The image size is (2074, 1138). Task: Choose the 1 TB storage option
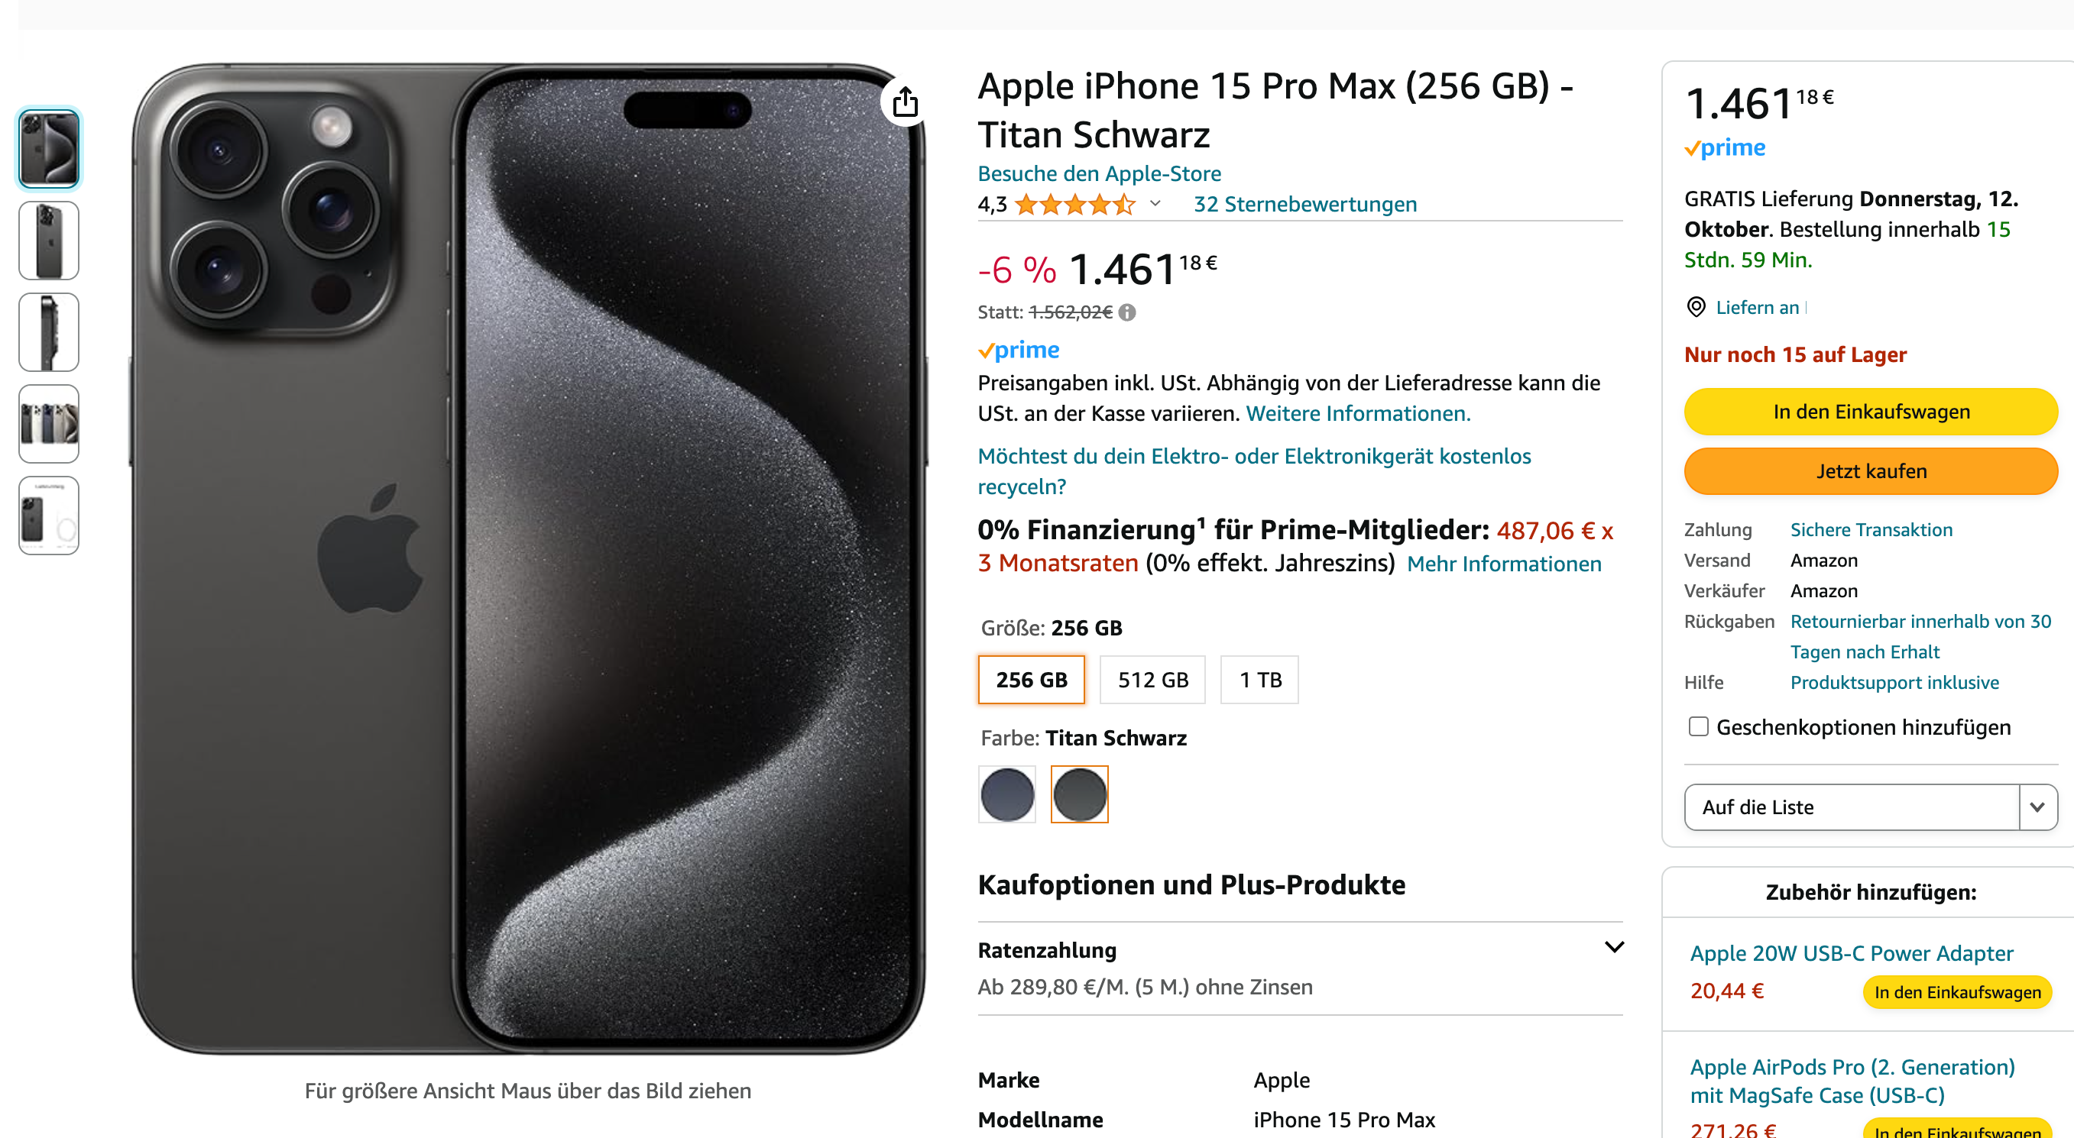[1259, 680]
